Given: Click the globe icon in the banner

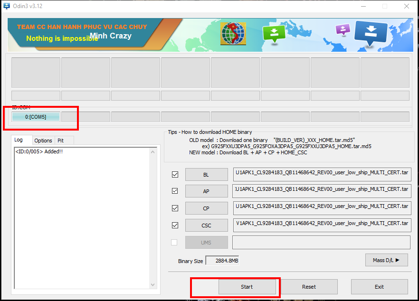Looking at the screenshot, I should tap(232, 34).
